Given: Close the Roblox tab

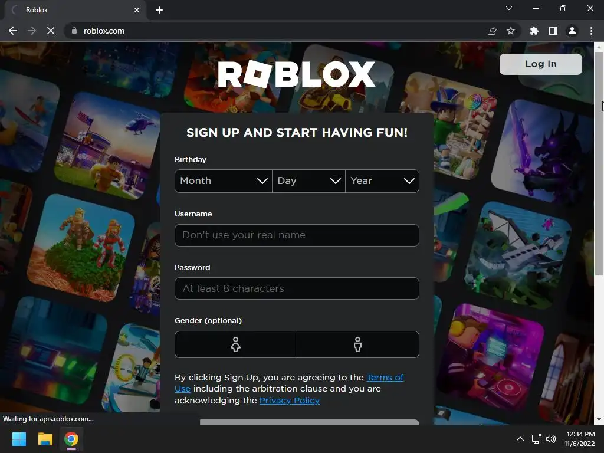Looking at the screenshot, I should coord(137,10).
